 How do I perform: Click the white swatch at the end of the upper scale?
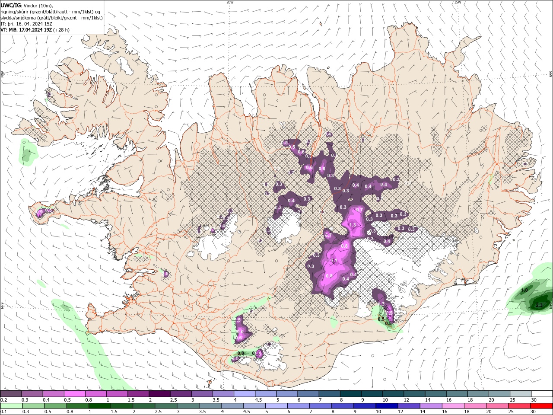pos(542,393)
